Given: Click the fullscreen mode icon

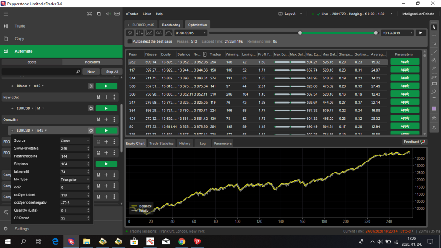Looking at the screenshot, I should (x=90, y=14).
